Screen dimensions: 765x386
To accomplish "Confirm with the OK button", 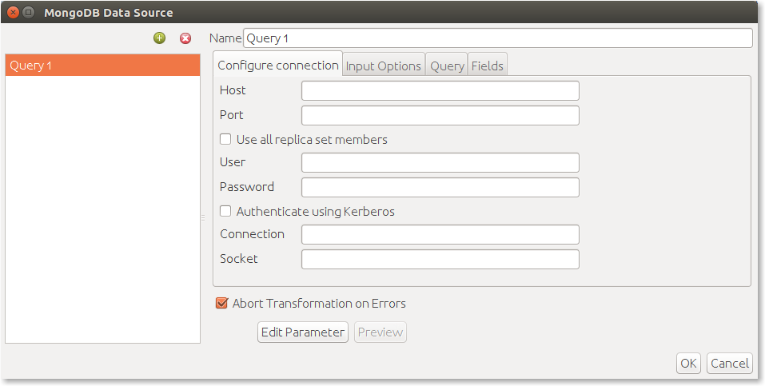I will click(x=688, y=363).
